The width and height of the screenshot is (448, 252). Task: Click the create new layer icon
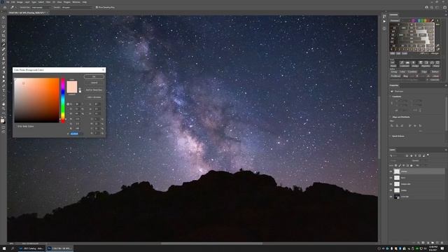point(437,243)
